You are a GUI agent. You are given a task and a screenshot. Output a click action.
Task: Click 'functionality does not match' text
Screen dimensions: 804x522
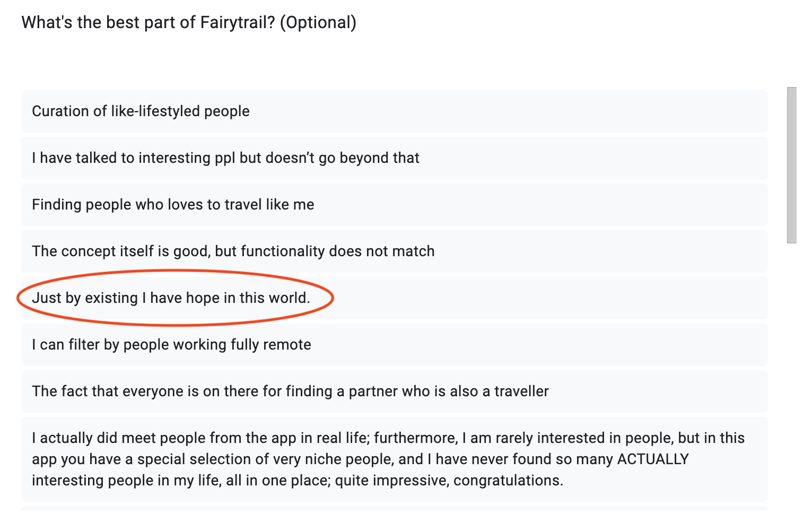click(x=338, y=251)
